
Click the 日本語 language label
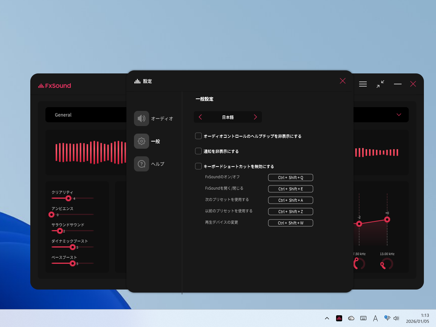coord(228,117)
